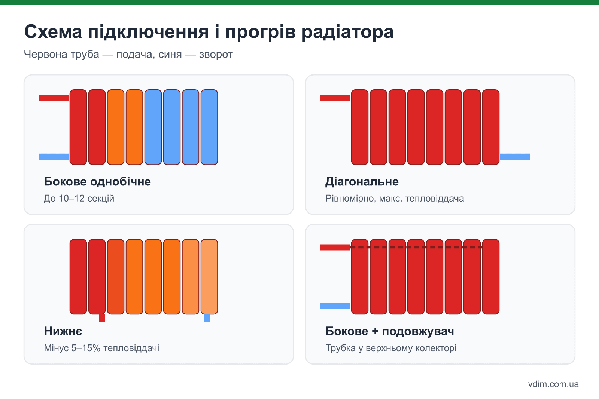Click the heading "Бокове однобічне"

[x=97, y=182]
